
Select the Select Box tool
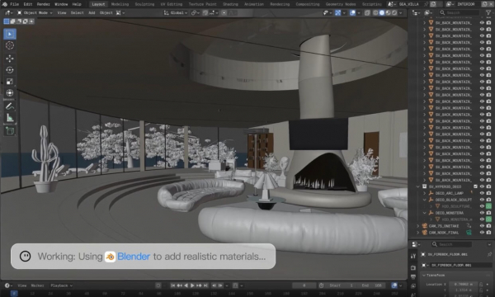coord(10,34)
